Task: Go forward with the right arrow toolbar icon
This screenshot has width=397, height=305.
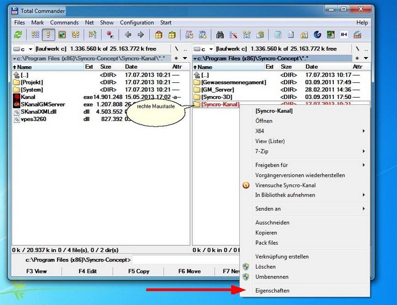Action: pos(141,34)
